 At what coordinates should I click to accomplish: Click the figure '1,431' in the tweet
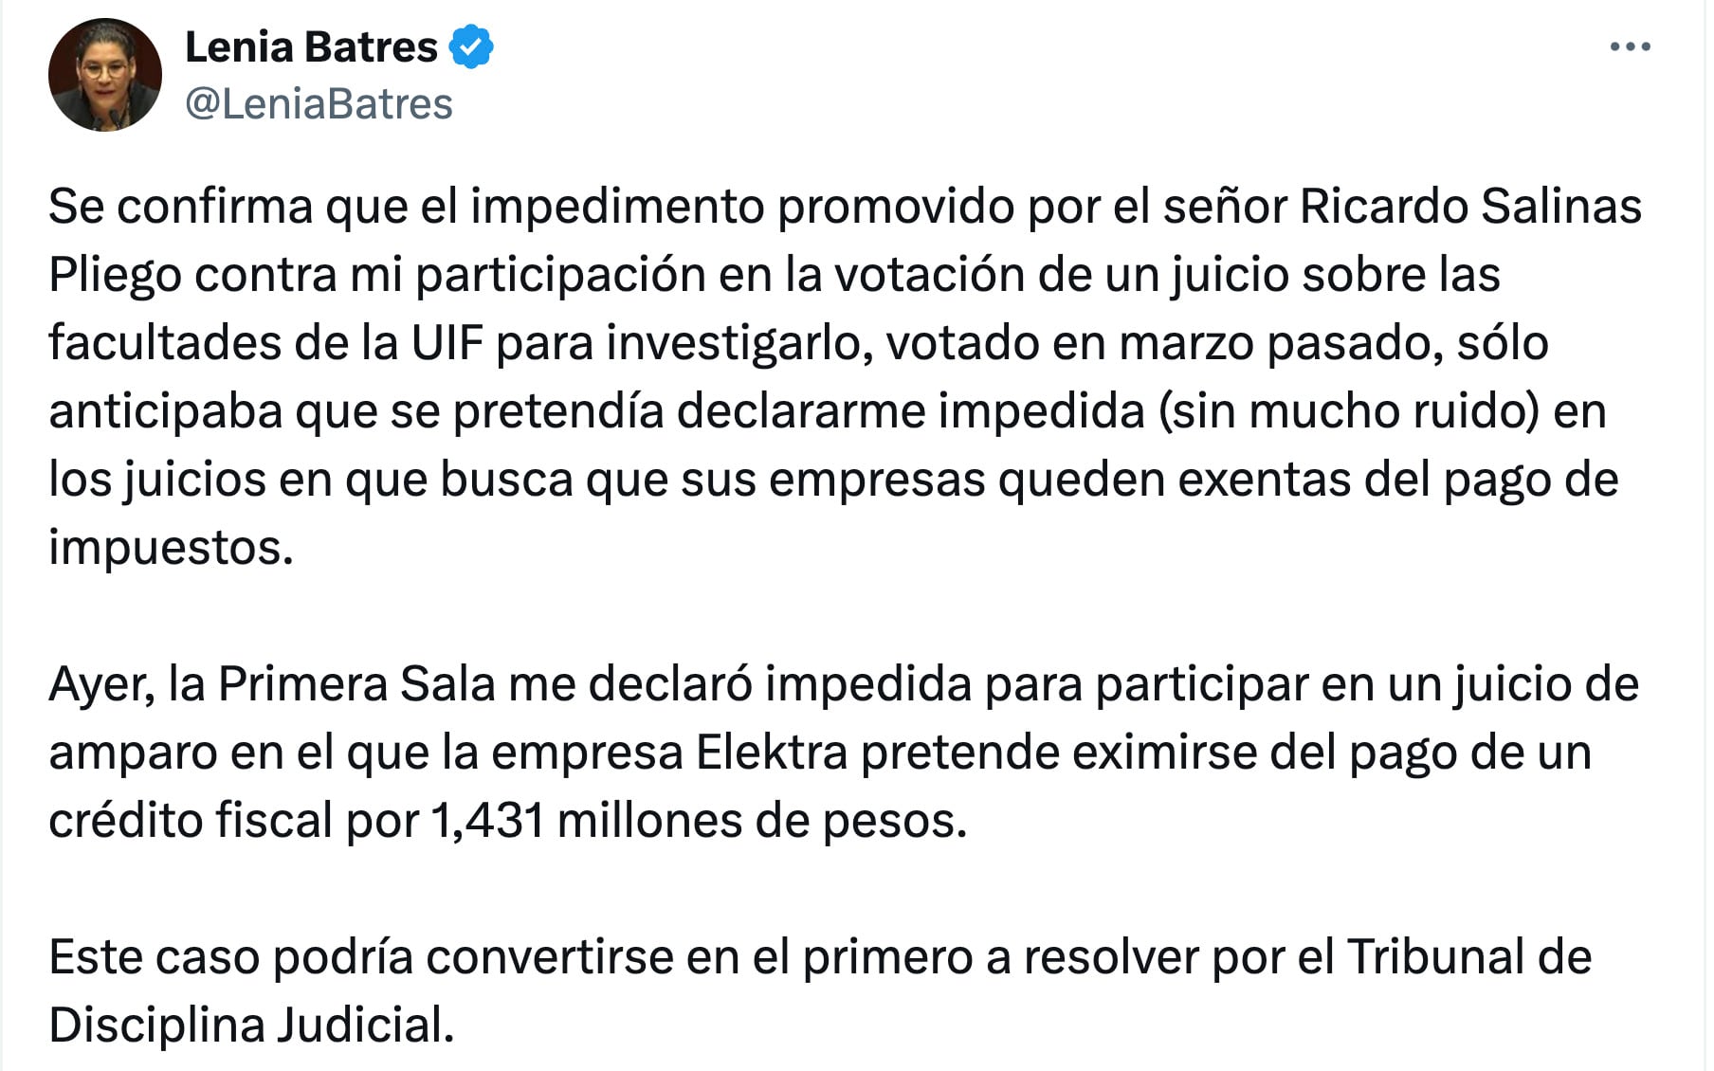pyautogui.click(x=487, y=821)
